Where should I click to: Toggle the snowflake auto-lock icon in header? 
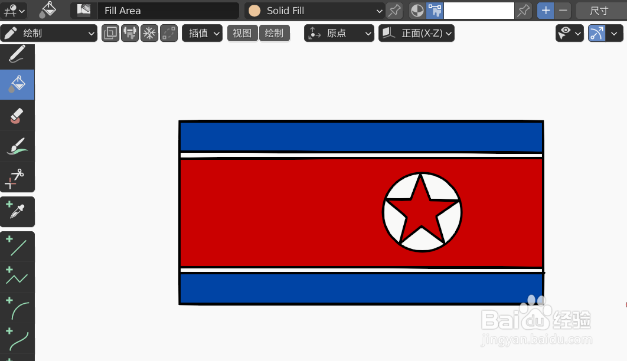[x=149, y=33]
